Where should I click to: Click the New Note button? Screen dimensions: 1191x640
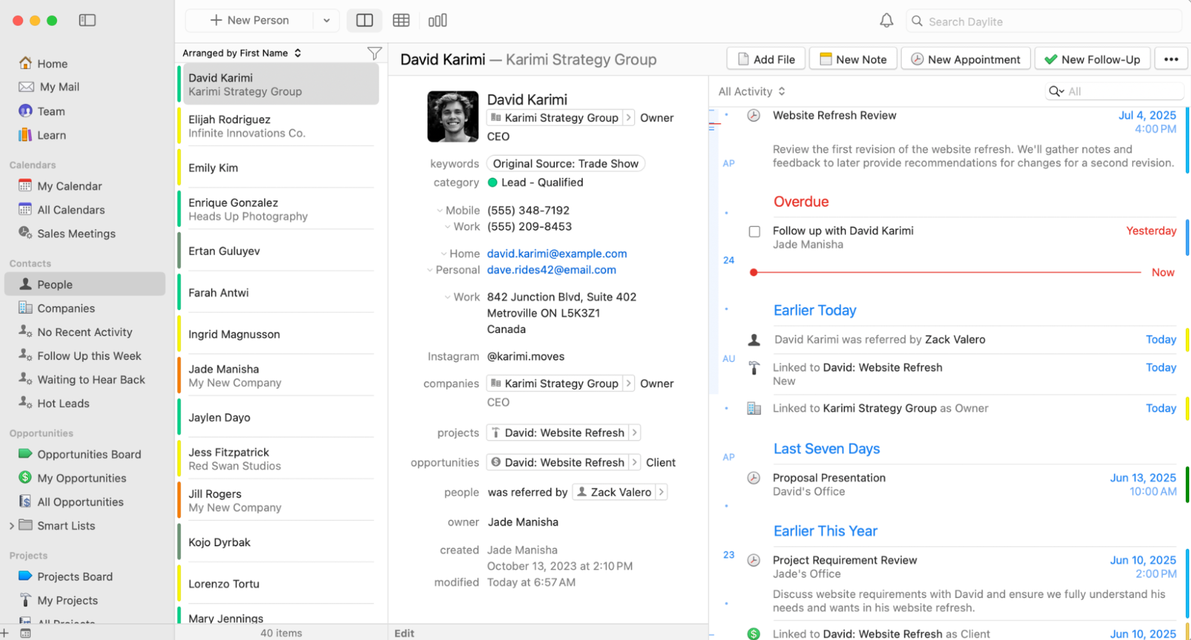tap(853, 59)
